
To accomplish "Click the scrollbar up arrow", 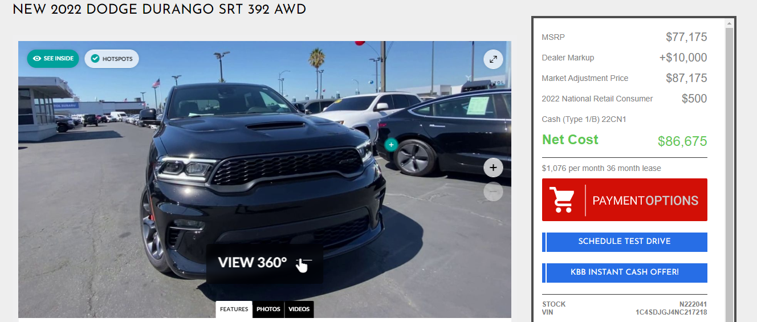I will click(x=729, y=23).
